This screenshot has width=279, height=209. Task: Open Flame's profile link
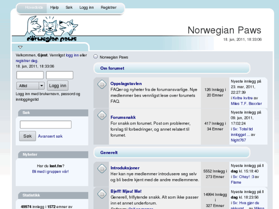point(236,182)
